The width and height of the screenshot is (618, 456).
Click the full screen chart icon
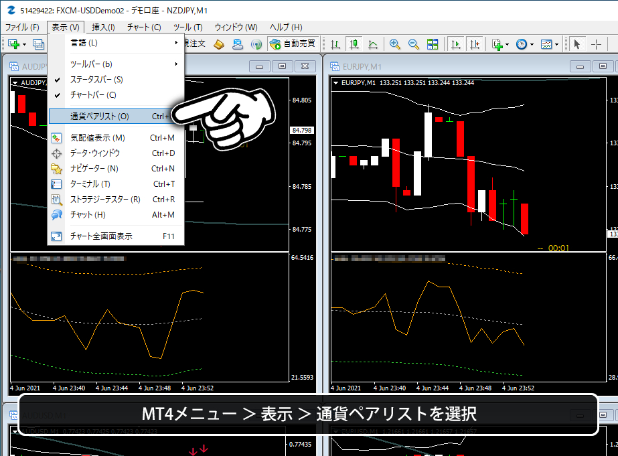click(56, 236)
